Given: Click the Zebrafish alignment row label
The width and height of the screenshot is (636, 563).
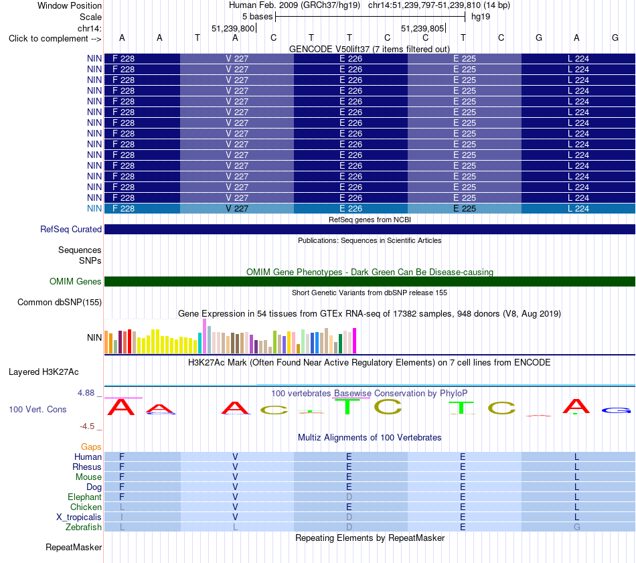Looking at the screenshot, I should tap(84, 527).
